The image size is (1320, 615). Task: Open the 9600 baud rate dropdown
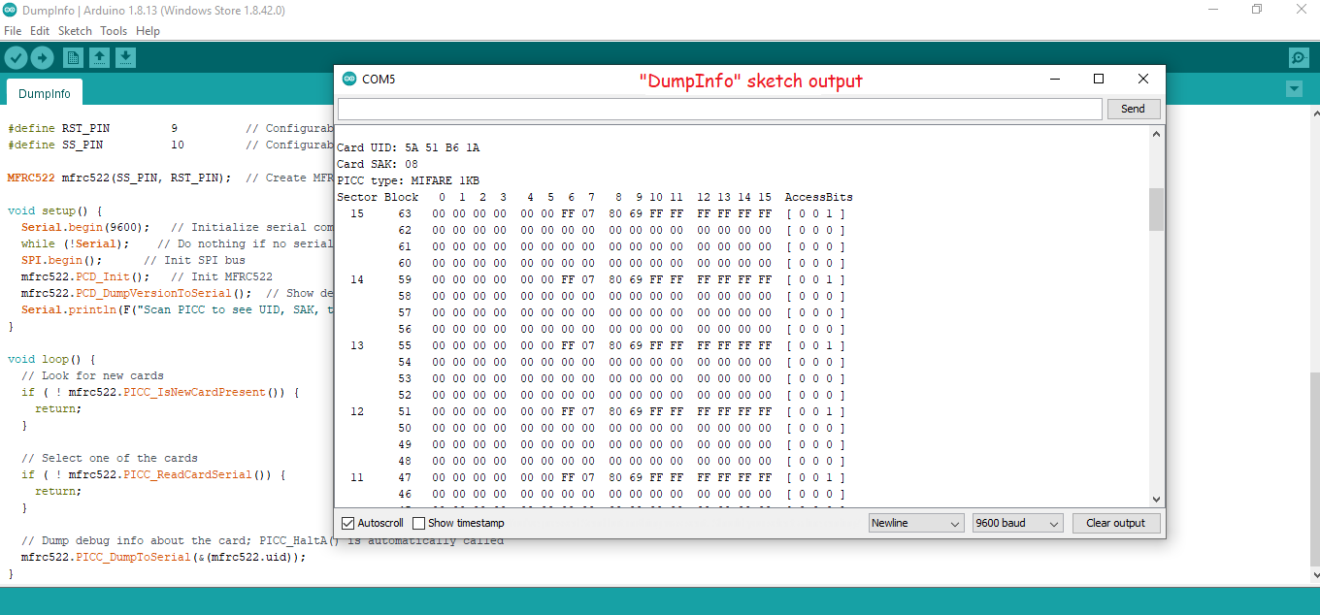point(1017,523)
